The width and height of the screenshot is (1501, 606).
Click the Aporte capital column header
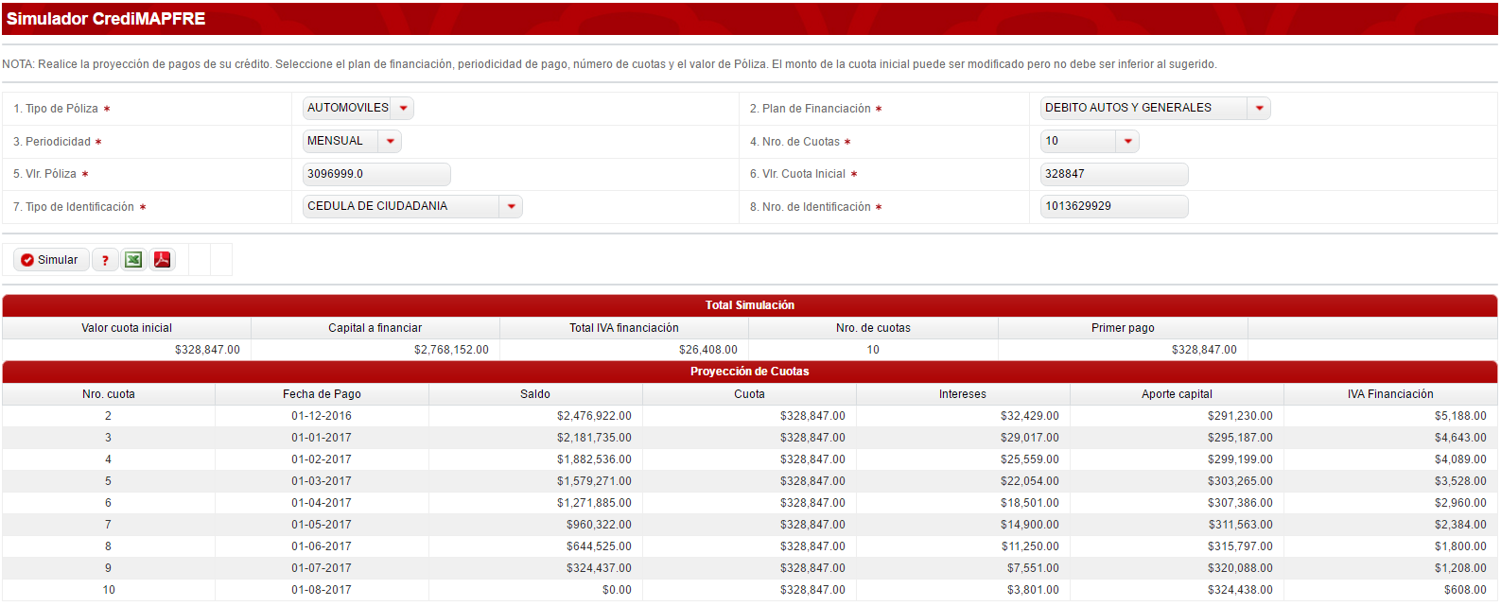[1177, 394]
